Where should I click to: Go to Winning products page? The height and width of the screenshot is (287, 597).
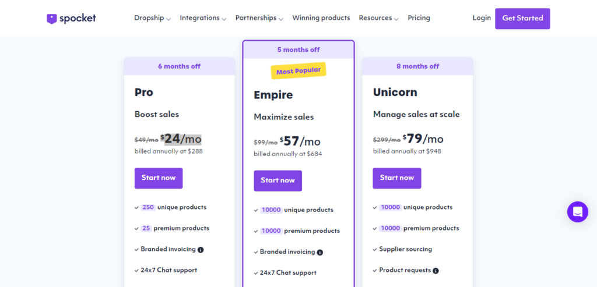point(321,18)
